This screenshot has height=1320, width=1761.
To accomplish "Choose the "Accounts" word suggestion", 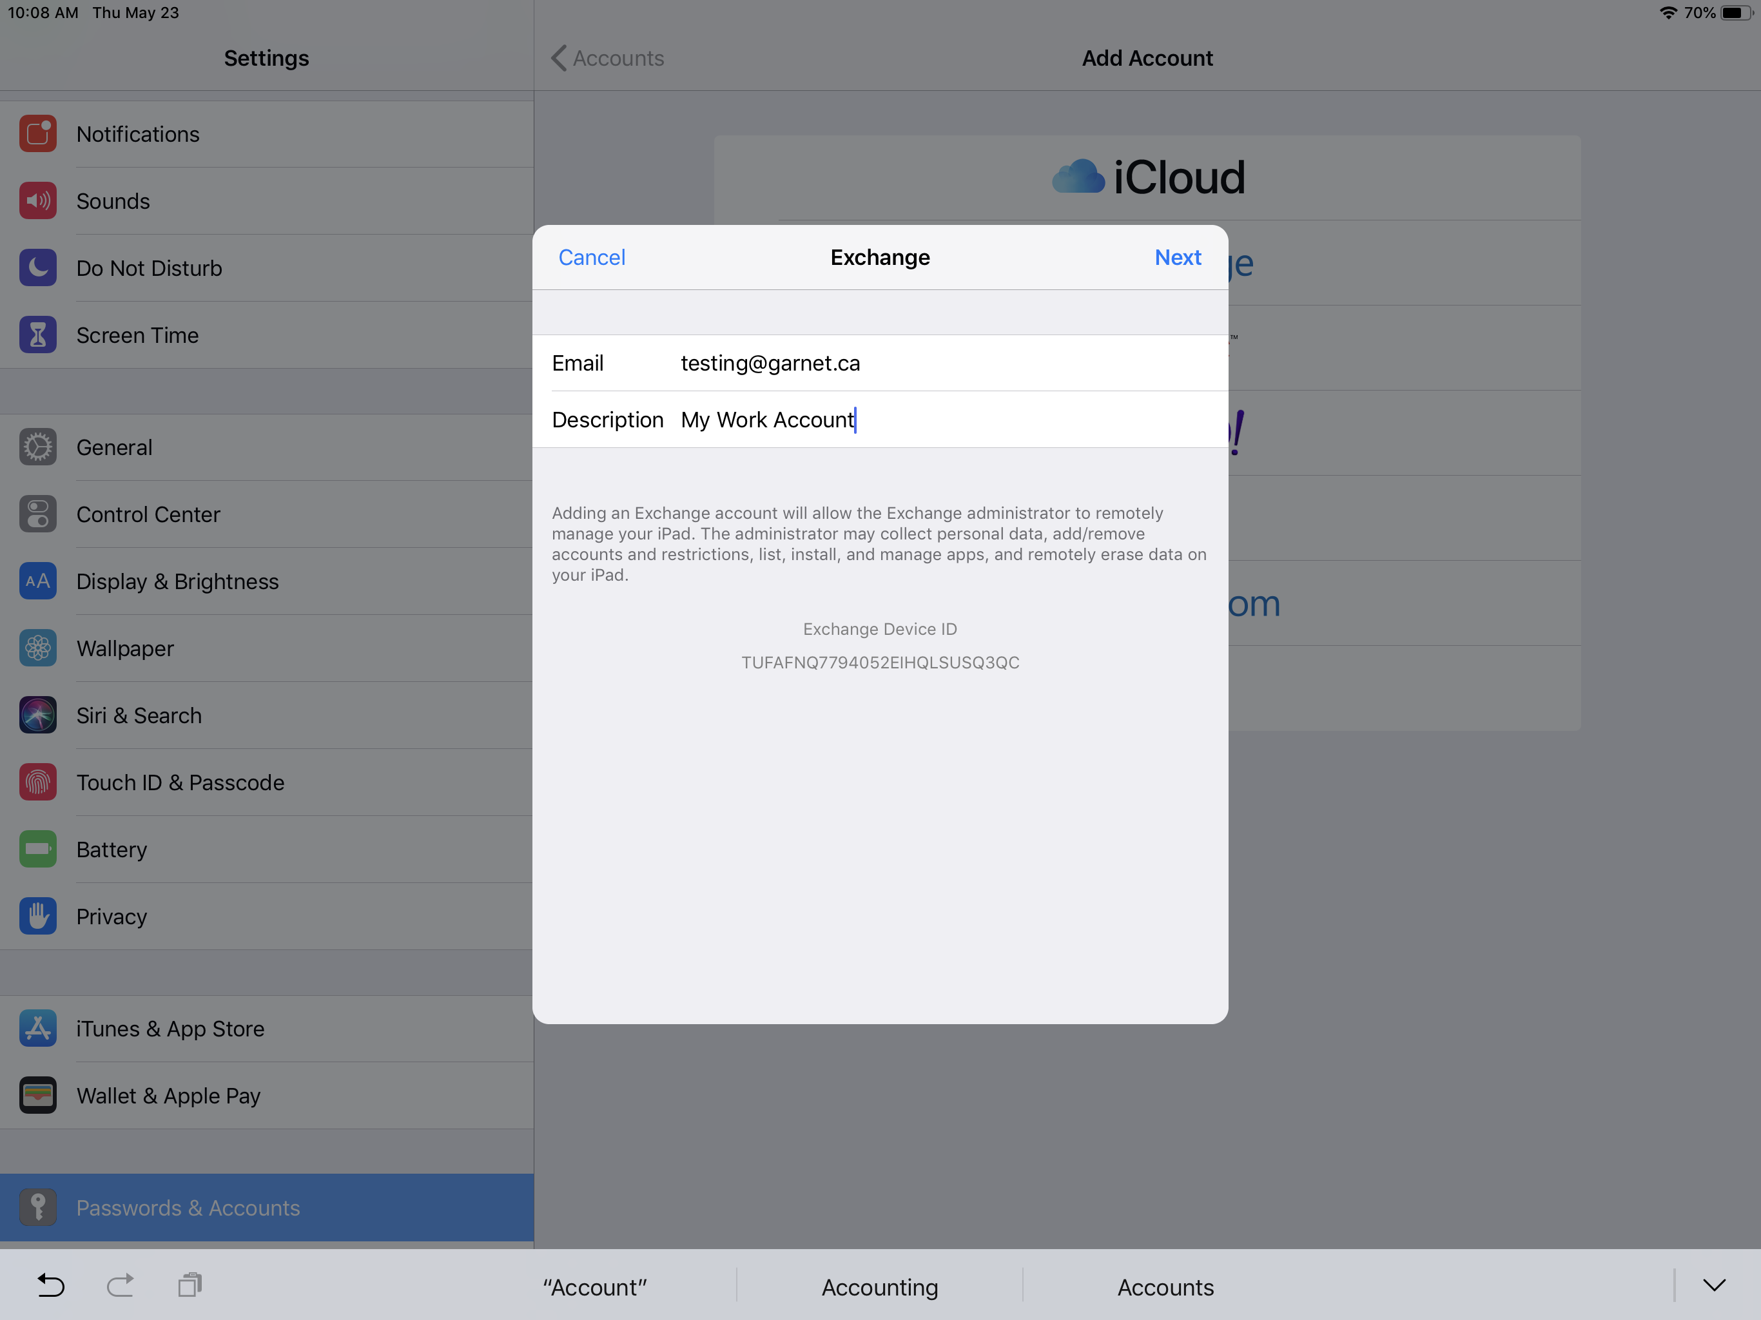I will (1165, 1286).
